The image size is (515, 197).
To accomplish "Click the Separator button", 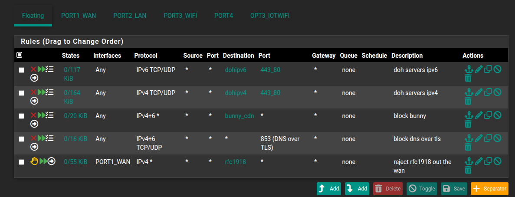I will 489,189.
